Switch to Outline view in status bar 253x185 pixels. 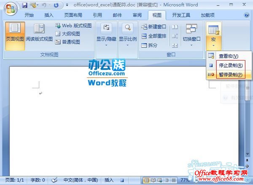coord(167,180)
